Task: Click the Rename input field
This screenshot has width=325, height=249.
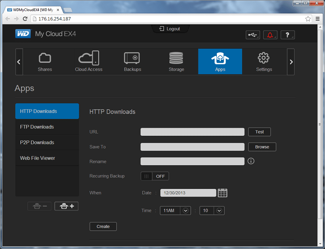Action: click(x=192, y=161)
